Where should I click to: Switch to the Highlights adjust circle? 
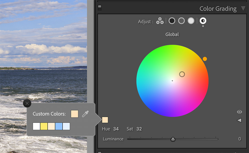pos(191,21)
